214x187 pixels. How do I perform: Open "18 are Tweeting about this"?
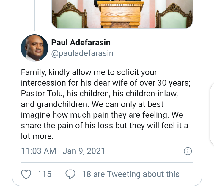[x=130, y=174]
